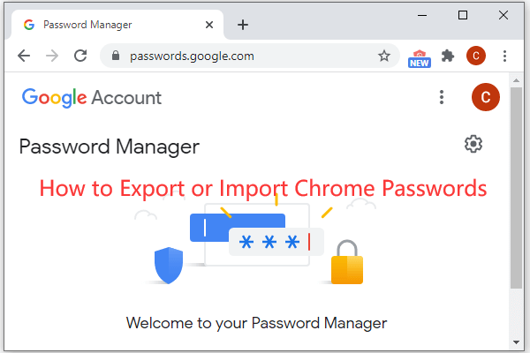The width and height of the screenshot is (530, 353).
Task: Click the NEW extension icon in the toolbar
Action: [x=420, y=57]
